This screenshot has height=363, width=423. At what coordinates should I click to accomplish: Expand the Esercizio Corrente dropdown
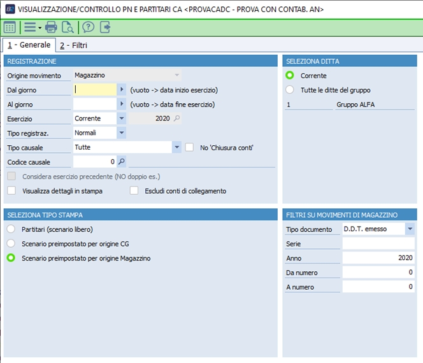(x=122, y=118)
